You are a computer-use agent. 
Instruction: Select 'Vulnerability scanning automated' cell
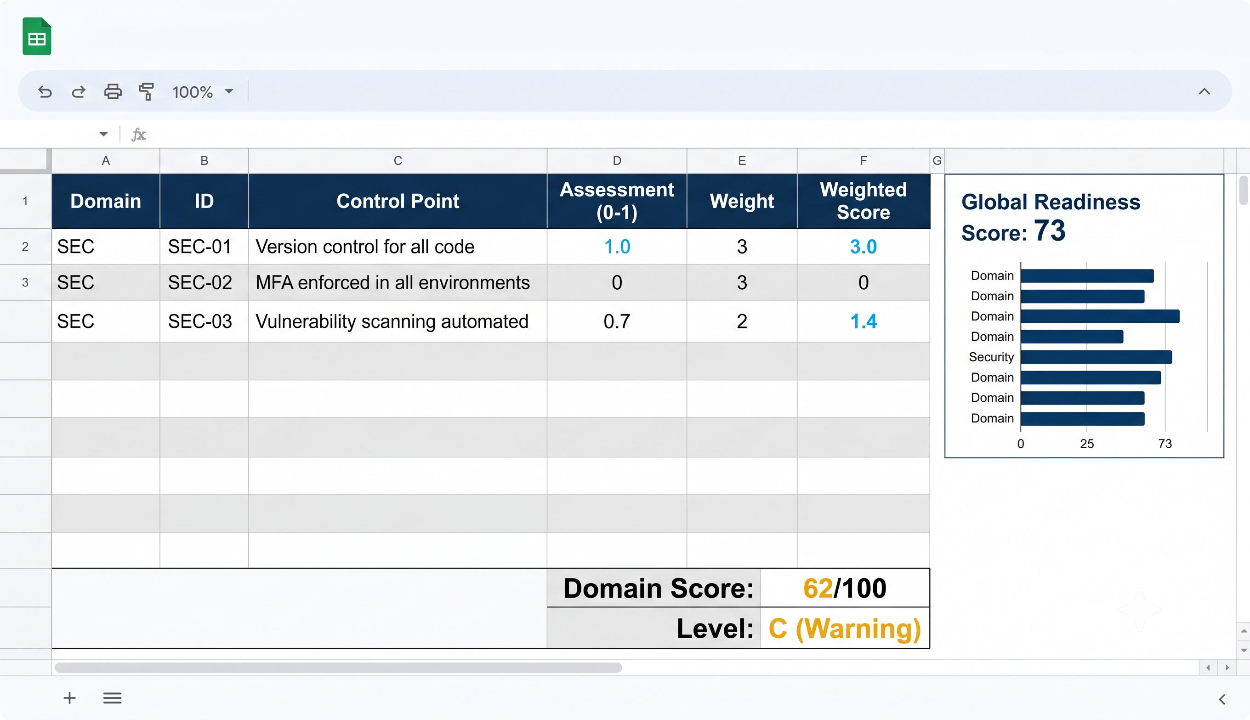[x=398, y=321]
